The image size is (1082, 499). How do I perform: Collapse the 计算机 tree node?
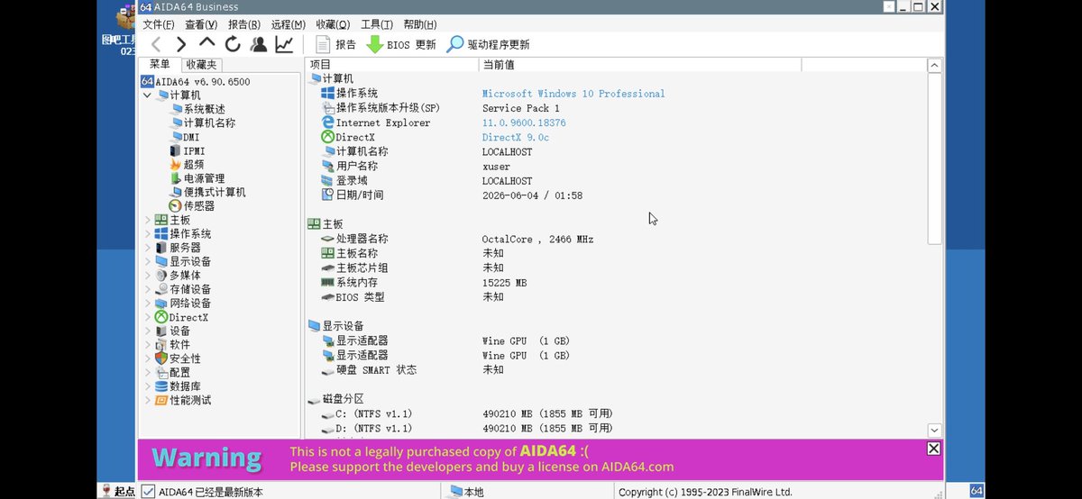click(148, 95)
